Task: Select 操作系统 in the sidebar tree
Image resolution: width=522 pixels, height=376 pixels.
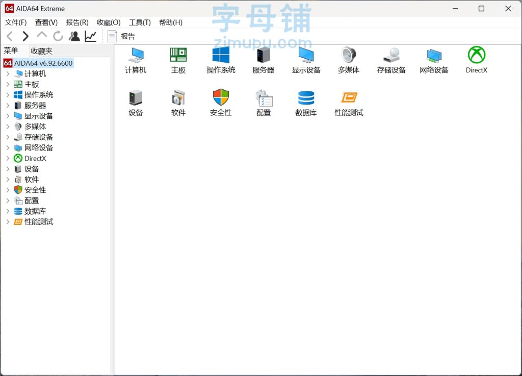Action: click(x=39, y=95)
